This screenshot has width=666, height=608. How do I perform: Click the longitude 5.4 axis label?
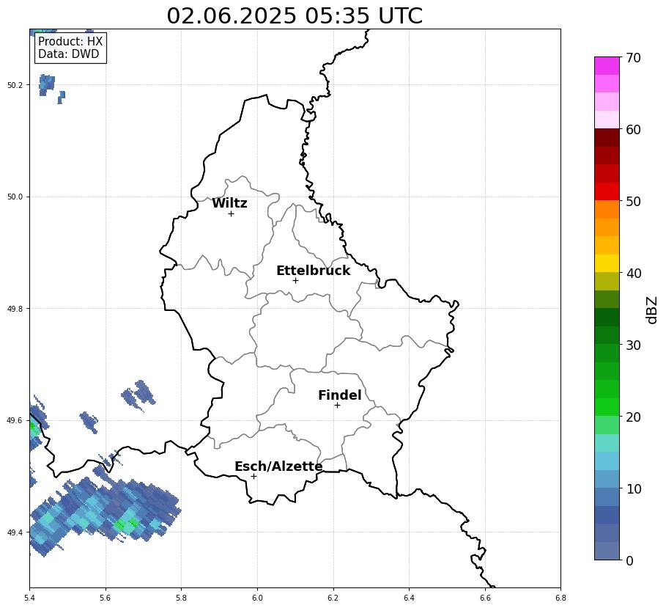30,598
